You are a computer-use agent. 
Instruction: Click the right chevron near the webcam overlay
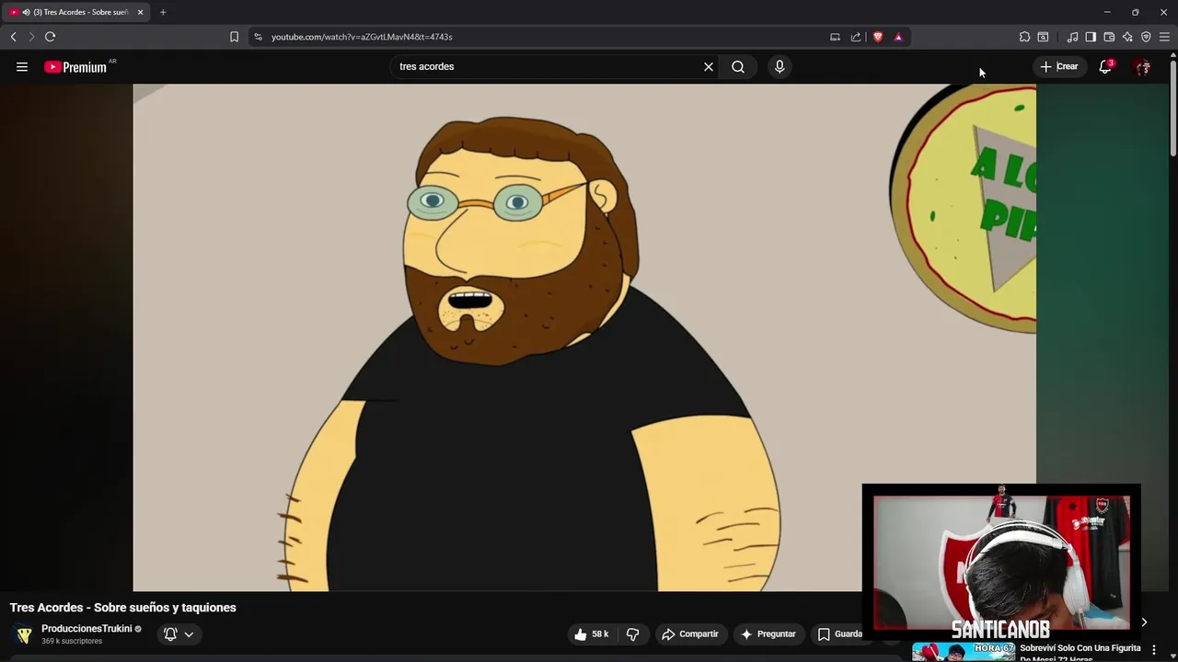click(1144, 622)
